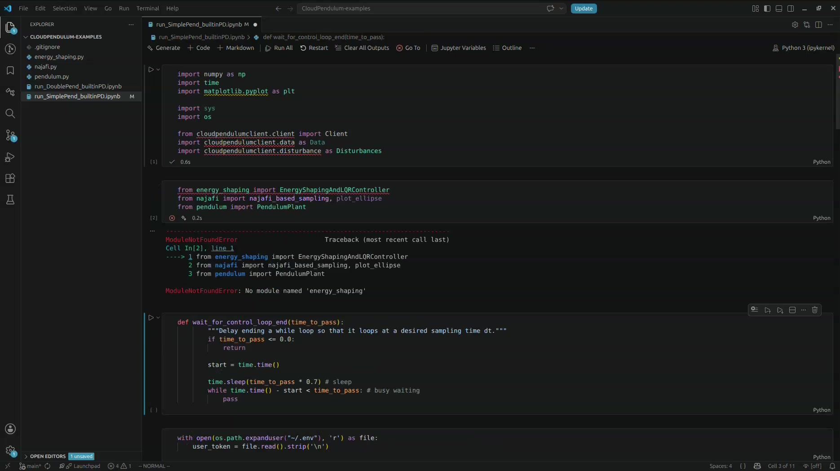Screen dimensions: 840x471
Task: Toggle the primary side bar
Action: click(767, 9)
